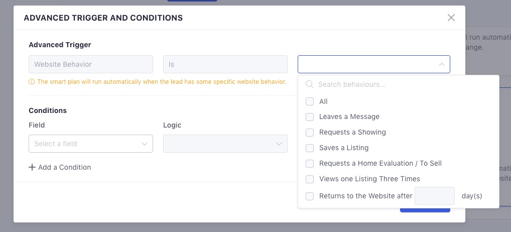Click the disabled Is operator field
This screenshot has width=511, height=232.
(225, 64)
